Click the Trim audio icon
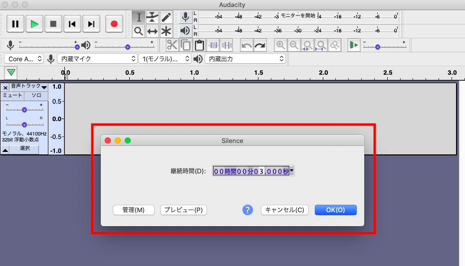 tap(213, 45)
